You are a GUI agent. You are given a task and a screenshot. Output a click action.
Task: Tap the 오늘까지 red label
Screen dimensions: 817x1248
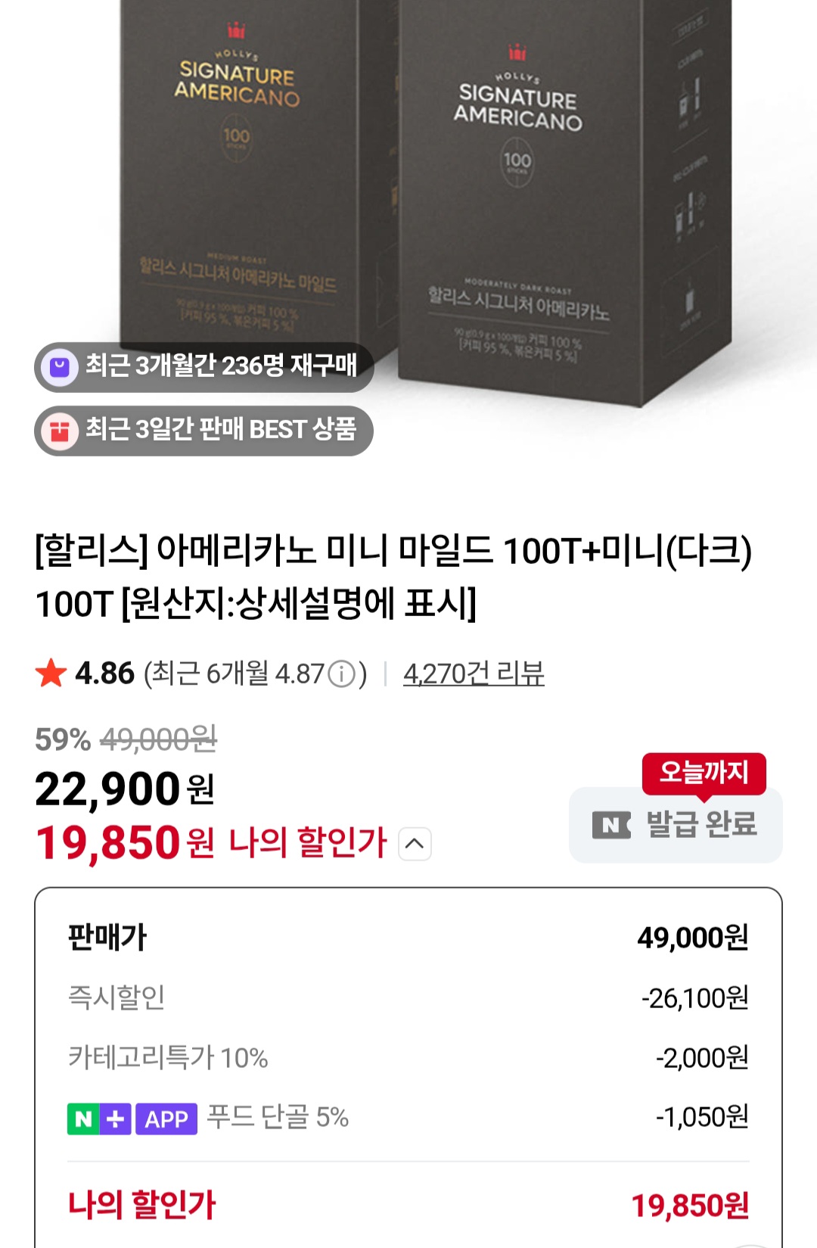pyautogui.click(x=704, y=773)
